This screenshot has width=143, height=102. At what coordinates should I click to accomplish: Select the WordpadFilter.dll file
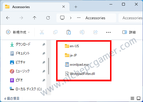[x=80, y=74]
